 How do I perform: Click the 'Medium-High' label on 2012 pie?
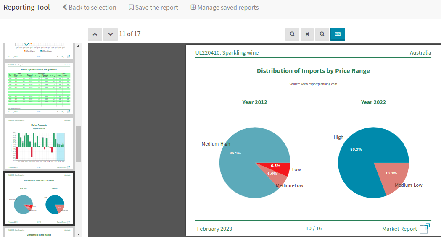(x=216, y=144)
